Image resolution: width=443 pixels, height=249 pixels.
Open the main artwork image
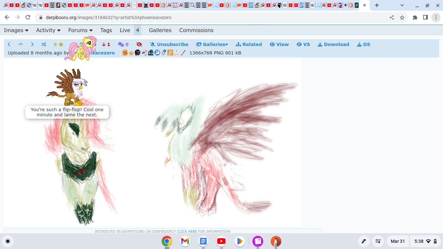click(x=152, y=143)
